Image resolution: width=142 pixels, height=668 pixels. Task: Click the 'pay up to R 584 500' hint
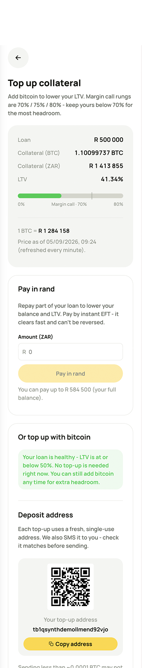pyautogui.click(x=67, y=394)
